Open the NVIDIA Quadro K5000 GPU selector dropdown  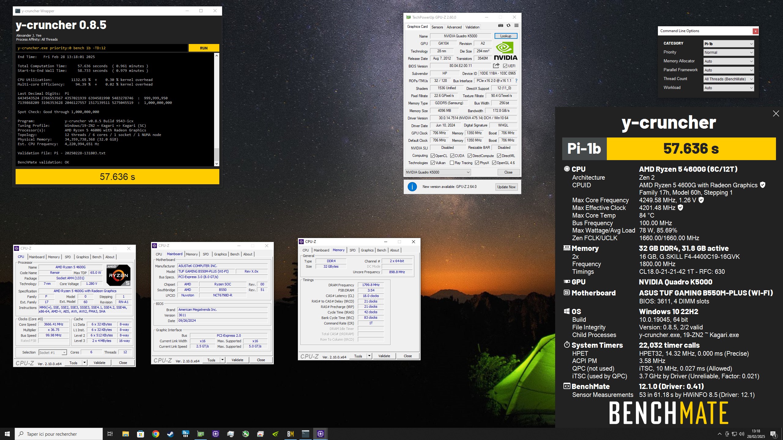tap(438, 172)
